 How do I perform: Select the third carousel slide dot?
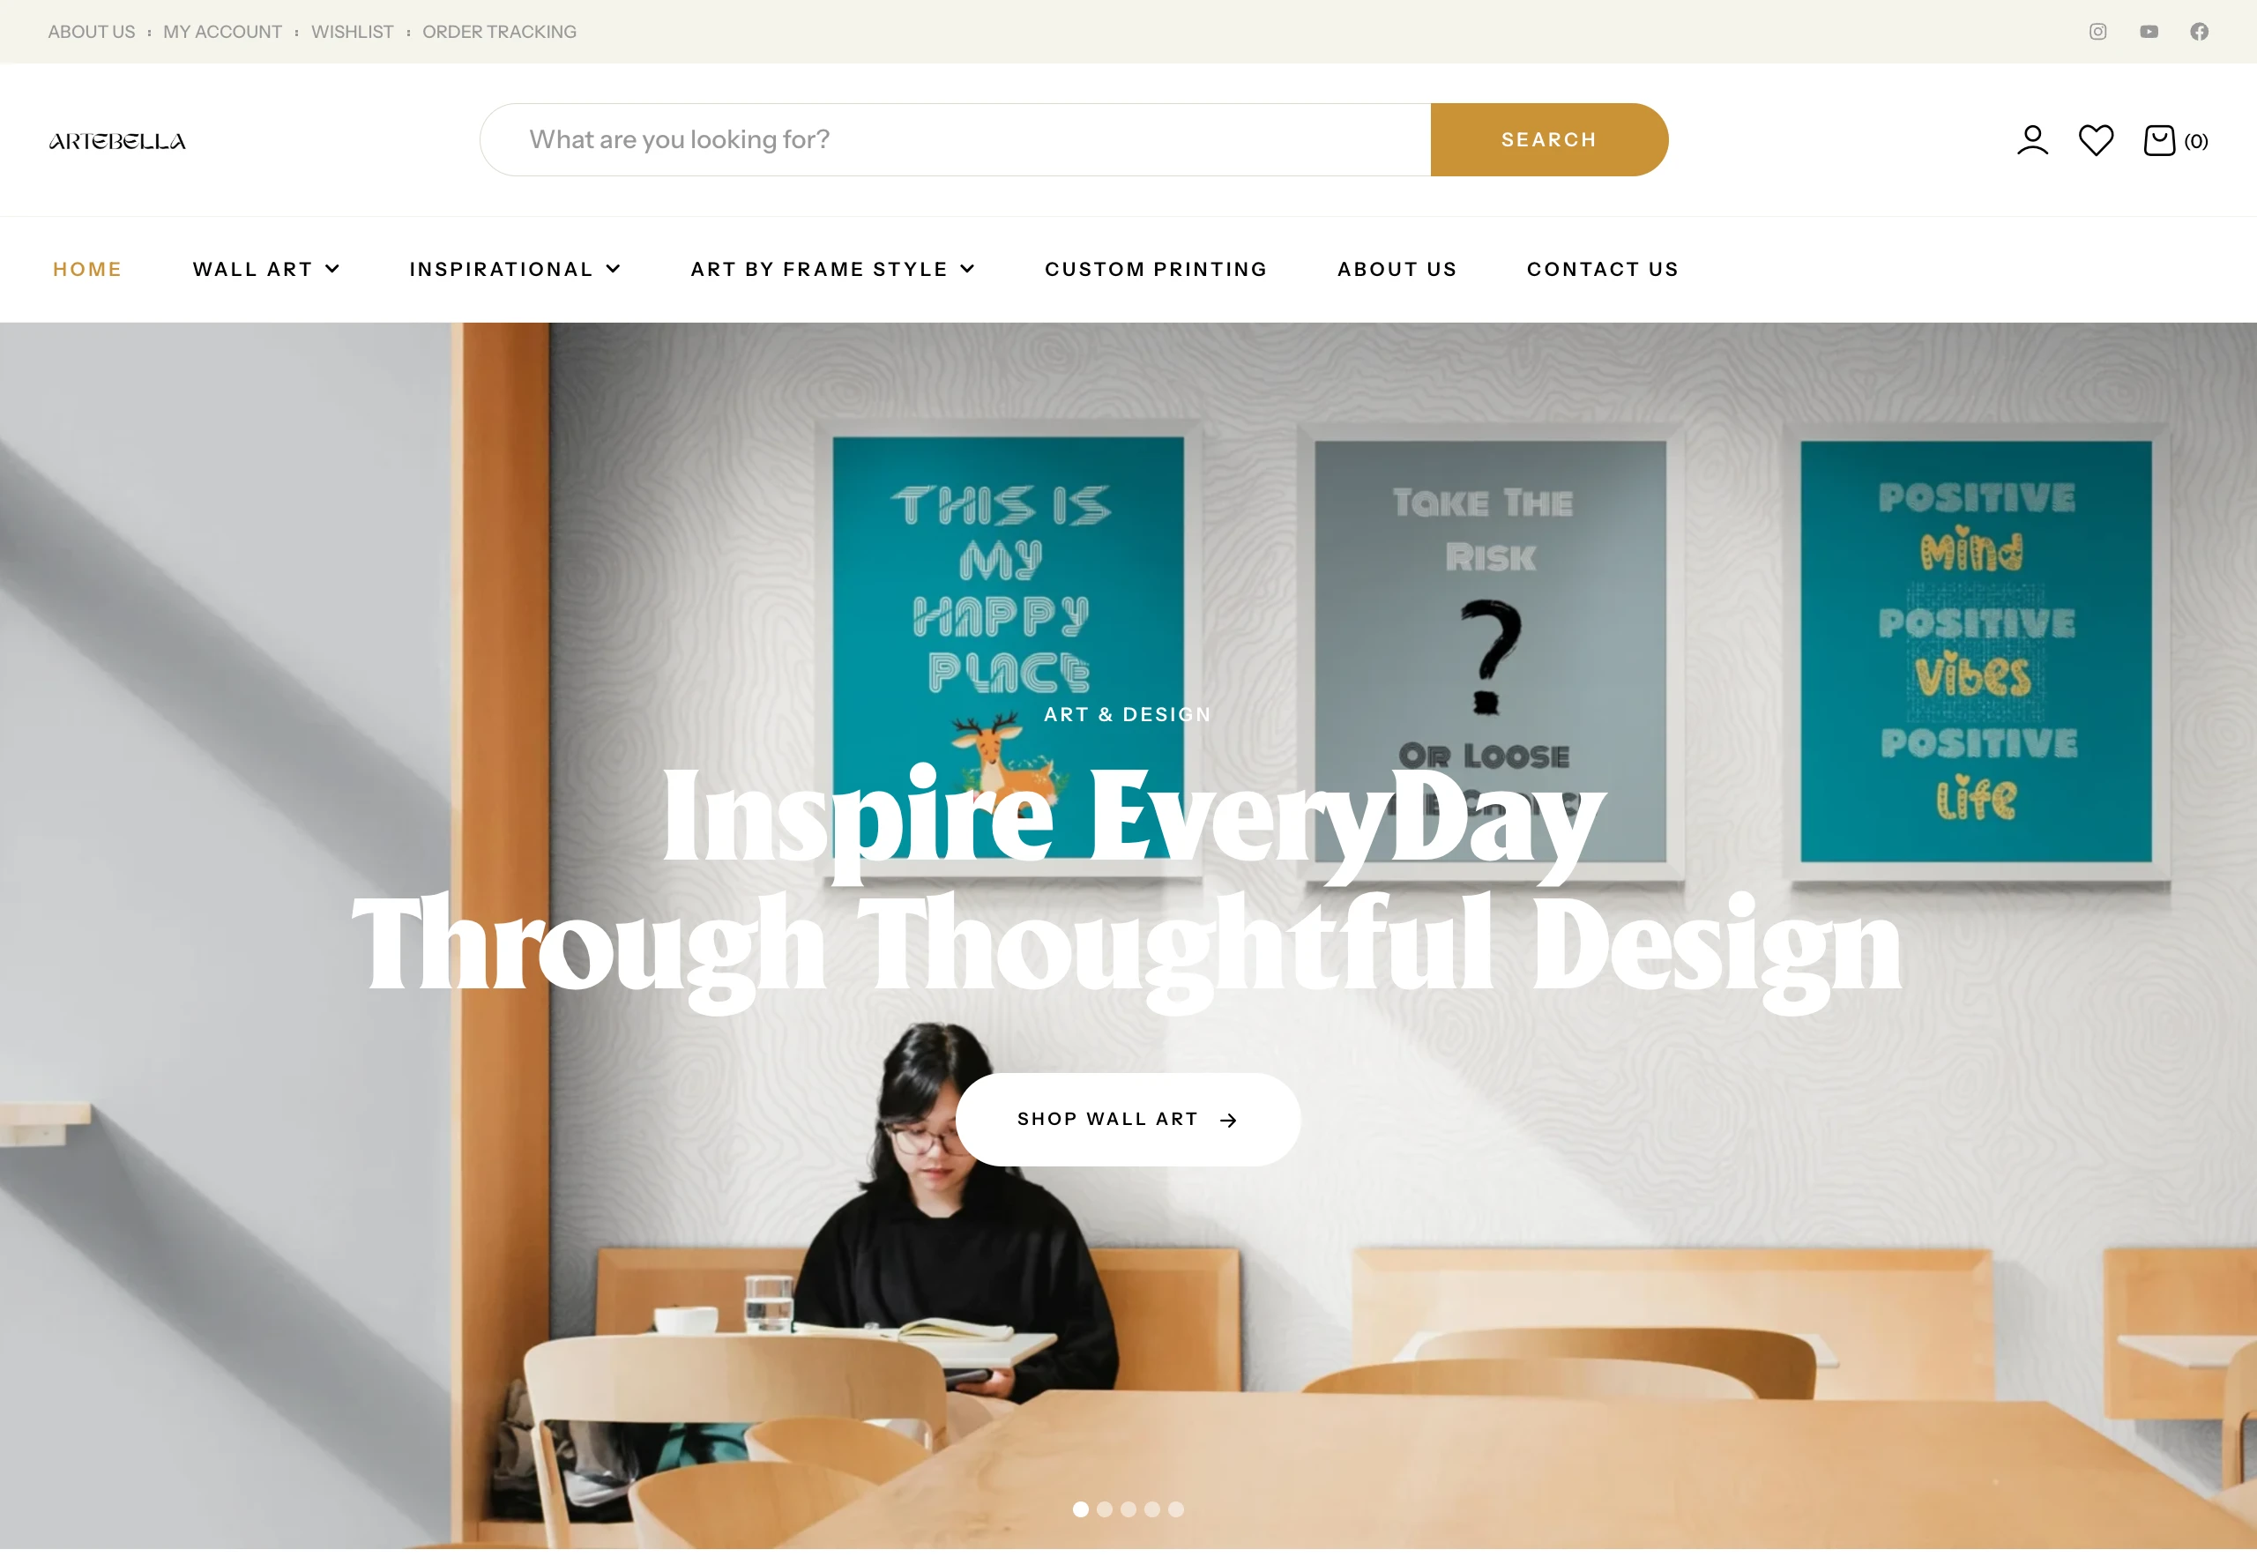pyautogui.click(x=1128, y=1509)
